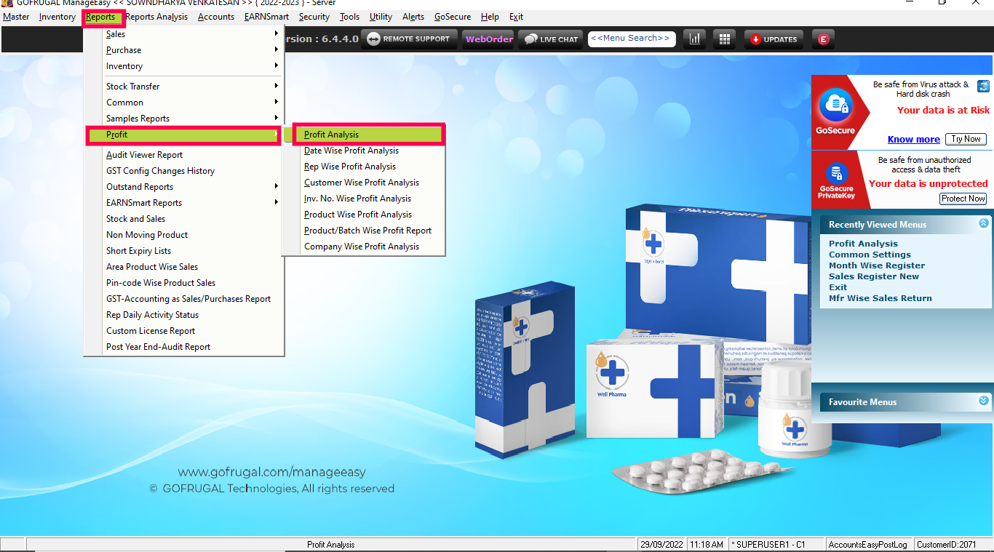Open Live Chat
The height and width of the screenshot is (552, 994).
pyautogui.click(x=551, y=39)
